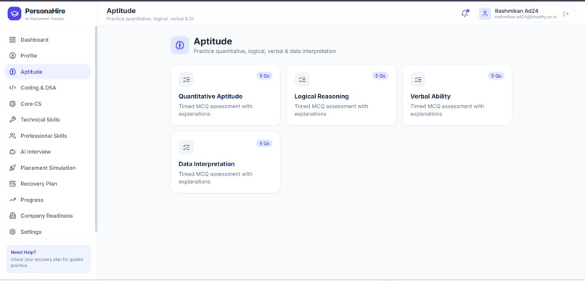Select Professional Skills menu item

pos(47,136)
